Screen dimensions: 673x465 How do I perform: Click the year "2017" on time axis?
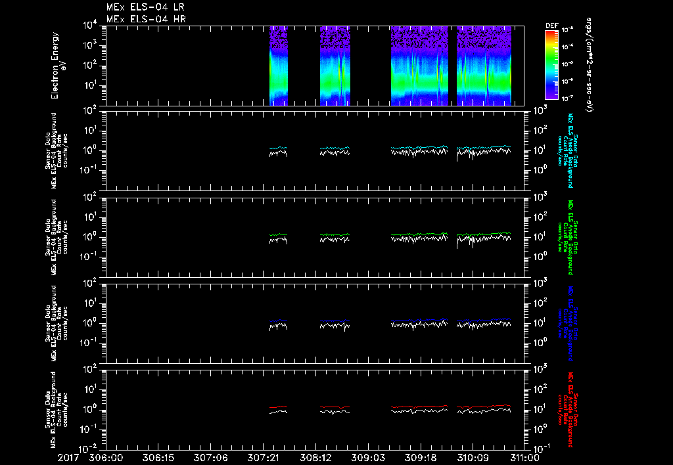68,458
